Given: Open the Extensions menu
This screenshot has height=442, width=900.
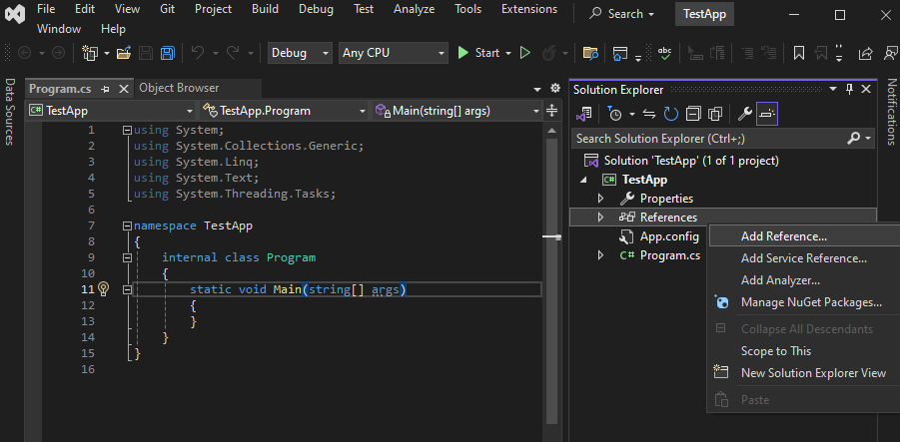Looking at the screenshot, I should (529, 9).
